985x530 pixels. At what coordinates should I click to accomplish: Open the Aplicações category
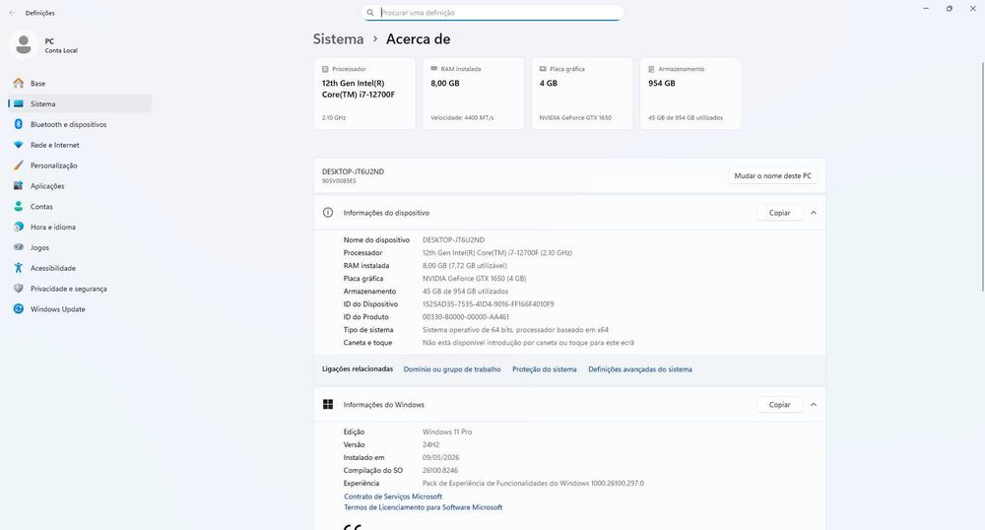pyautogui.click(x=80, y=186)
